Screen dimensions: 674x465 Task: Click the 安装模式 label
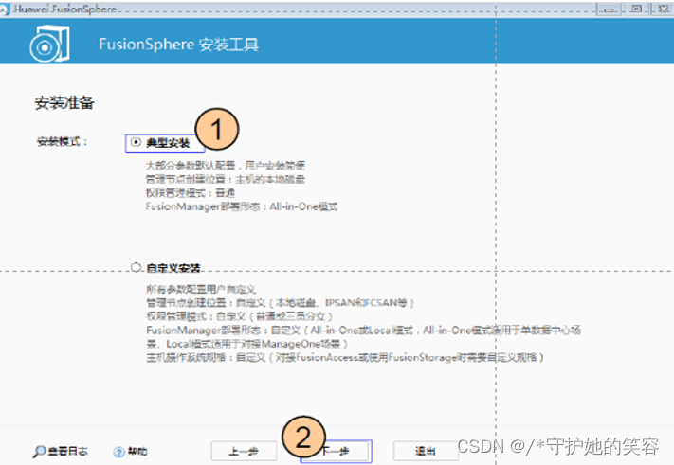62,142
